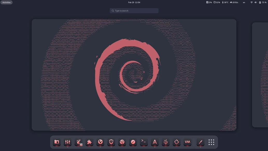Launch the mixer-sliders settings app in dock

(68, 142)
